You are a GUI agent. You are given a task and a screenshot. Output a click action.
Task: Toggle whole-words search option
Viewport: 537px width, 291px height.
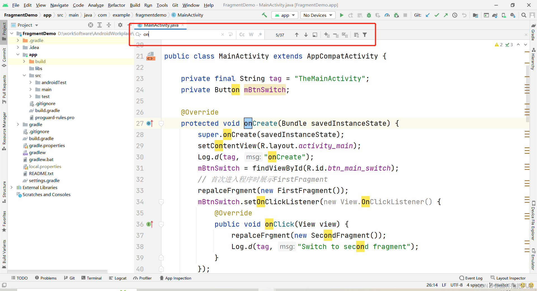tap(251, 34)
